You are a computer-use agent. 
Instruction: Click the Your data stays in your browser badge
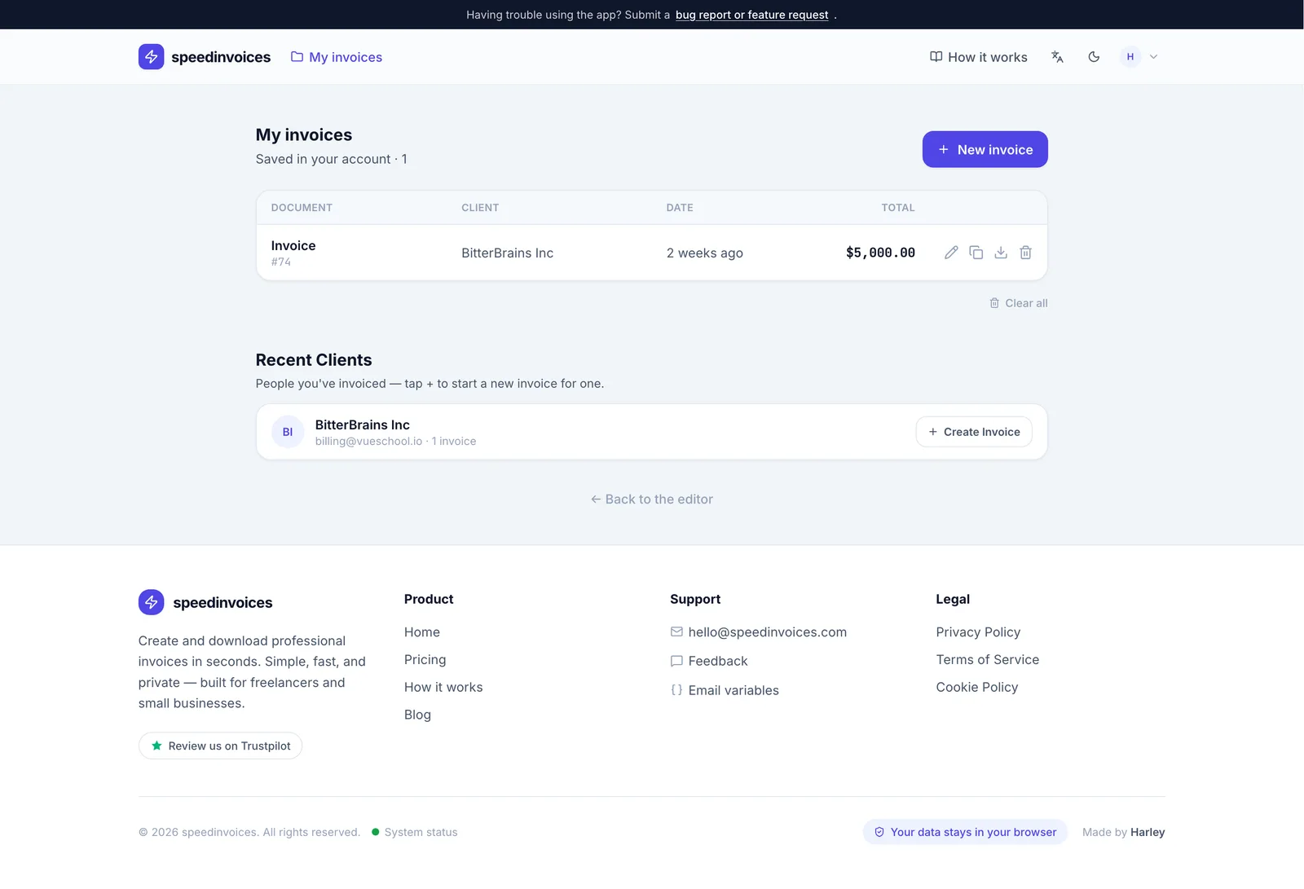pyautogui.click(x=965, y=832)
